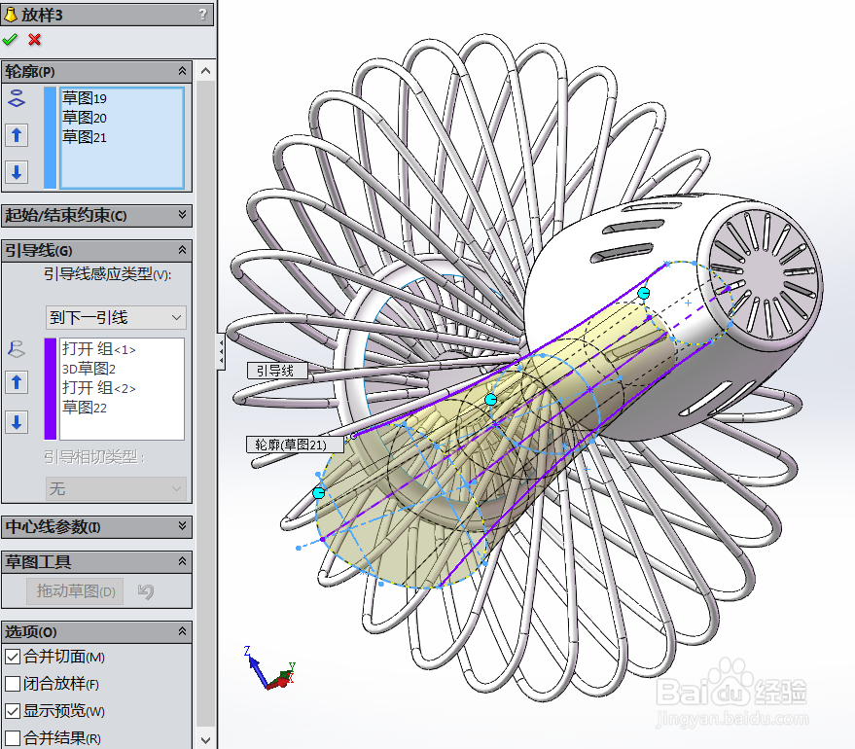The width and height of the screenshot is (855, 749).
Task: Open the 引导相切类型 无 dropdown
Action: [x=116, y=488]
